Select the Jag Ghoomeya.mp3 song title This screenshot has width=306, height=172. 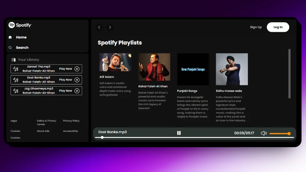click(x=39, y=89)
